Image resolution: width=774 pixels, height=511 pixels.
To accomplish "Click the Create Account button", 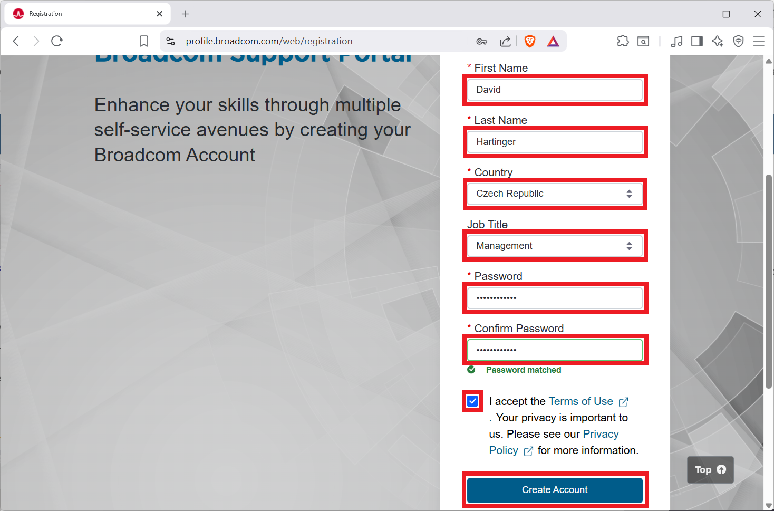I will [554, 490].
